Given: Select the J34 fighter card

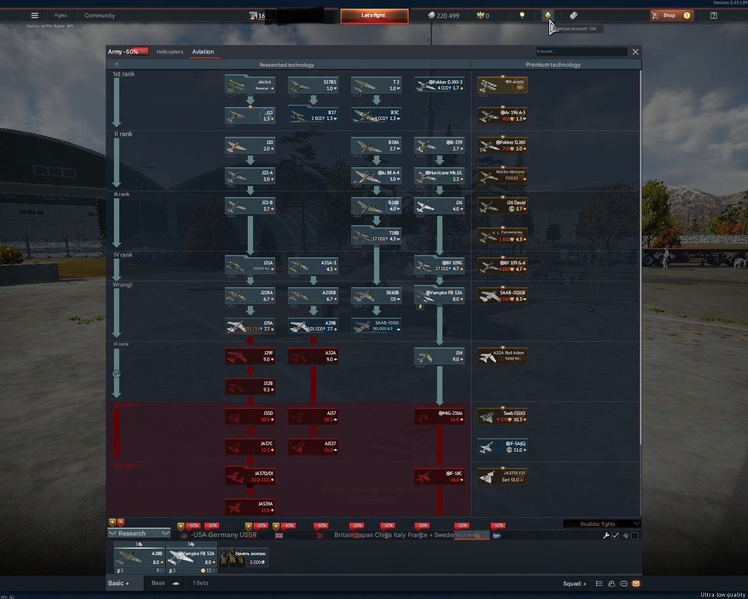Looking at the screenshot, I should coord(439,356).
